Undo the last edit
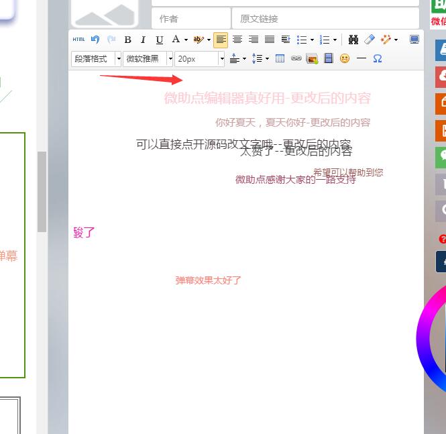This screenshot has height=434, width=446. (95, 40)
